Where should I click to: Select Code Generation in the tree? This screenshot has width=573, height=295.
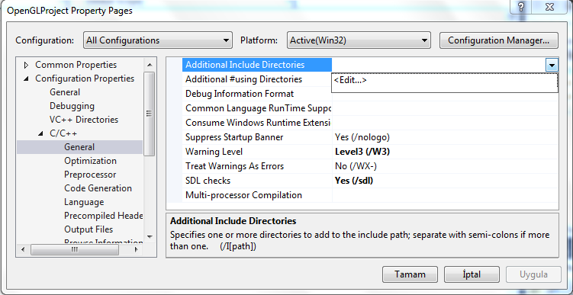[x=98, y=188]
